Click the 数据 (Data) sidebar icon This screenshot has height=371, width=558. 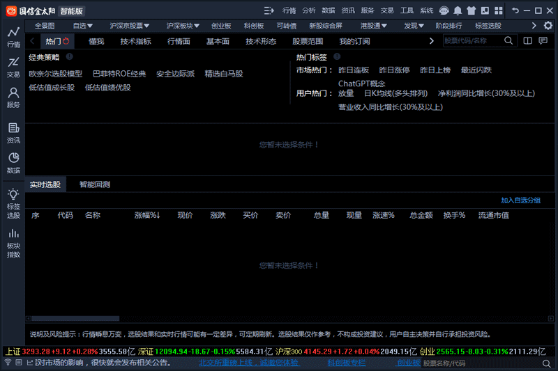coord(13,162)
